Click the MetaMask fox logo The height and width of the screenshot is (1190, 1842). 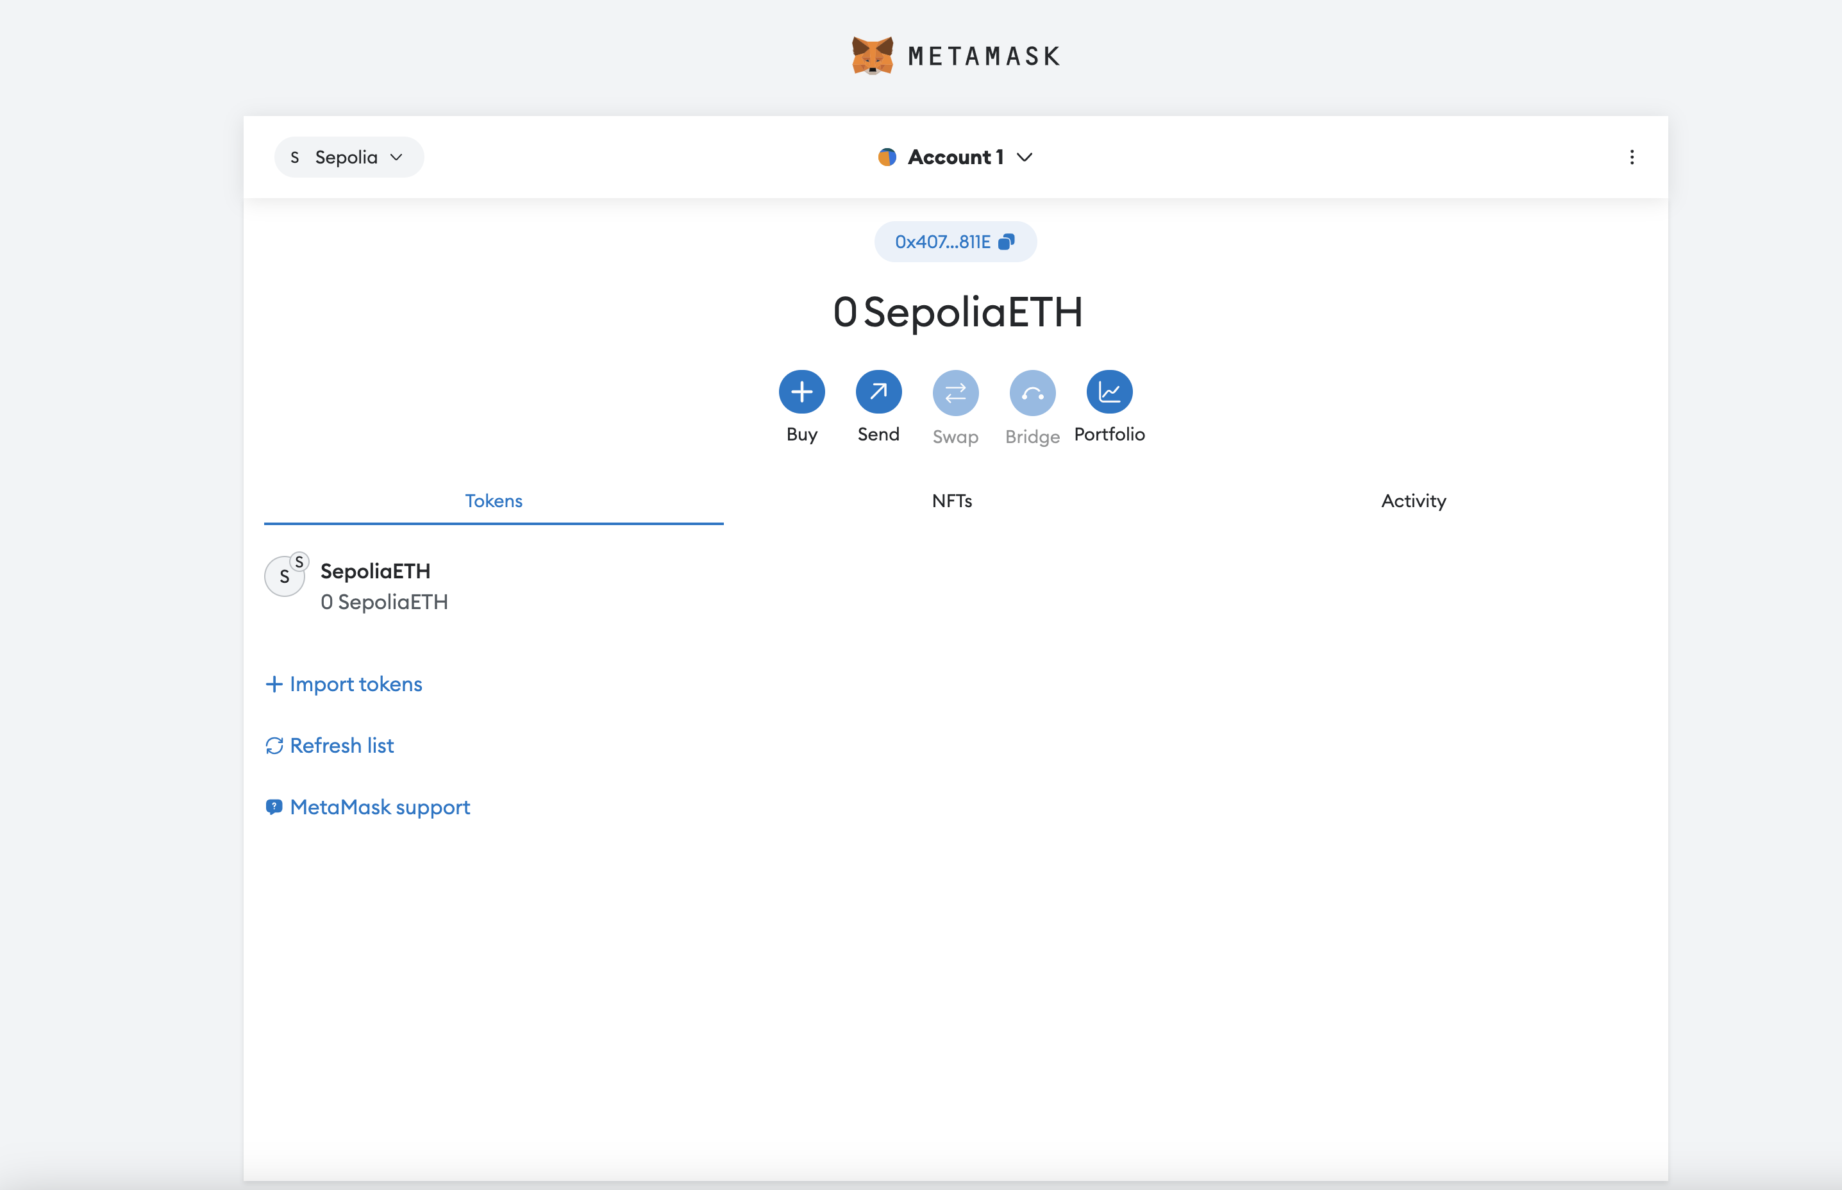(873, 56)
